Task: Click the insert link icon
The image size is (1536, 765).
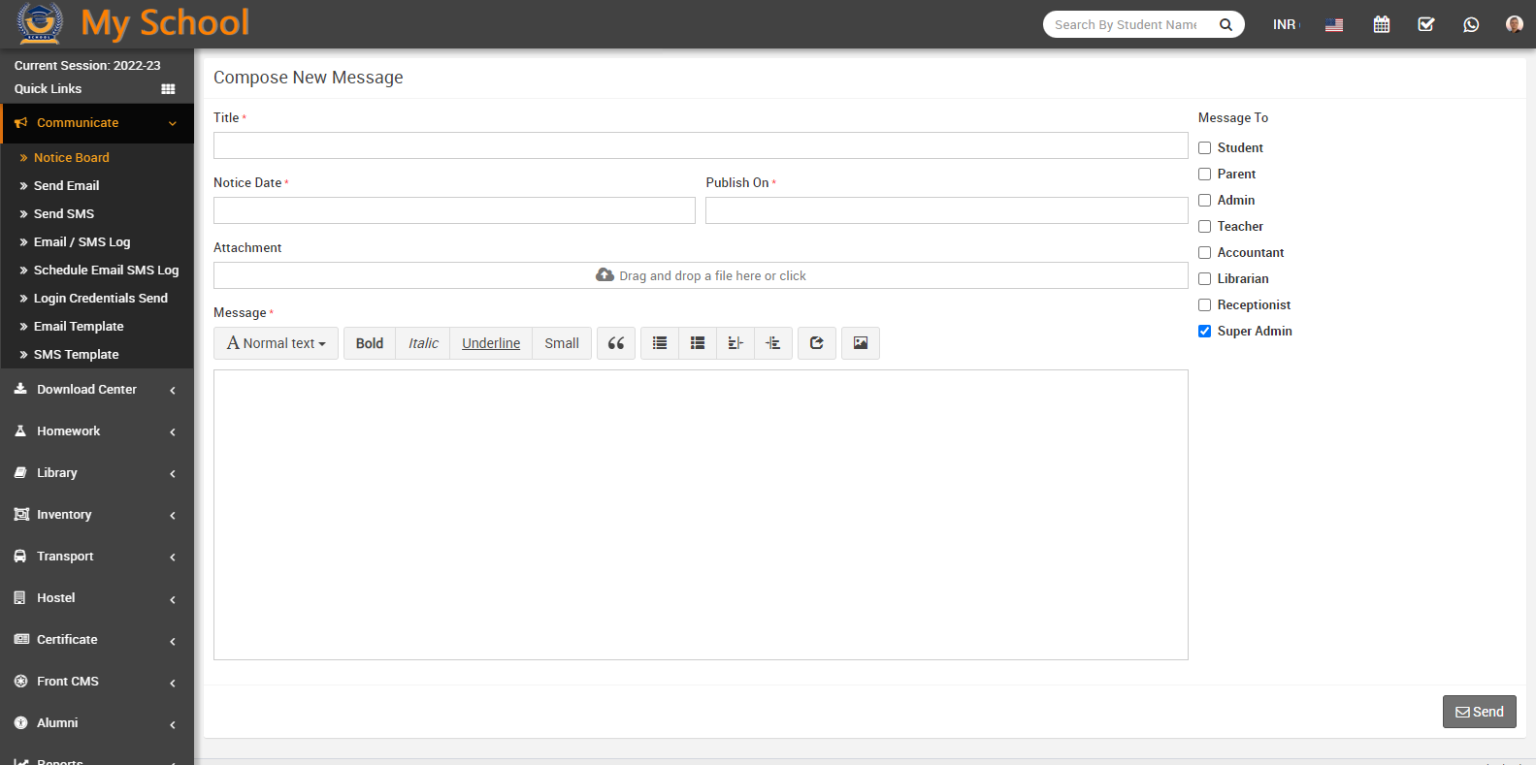Action: point(817,343)
